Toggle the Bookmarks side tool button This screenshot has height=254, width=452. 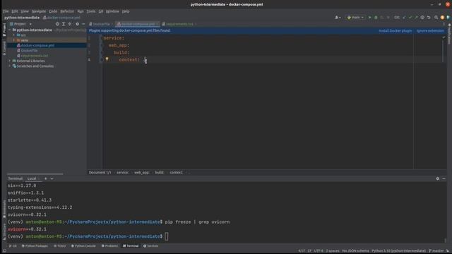(4, 209)
